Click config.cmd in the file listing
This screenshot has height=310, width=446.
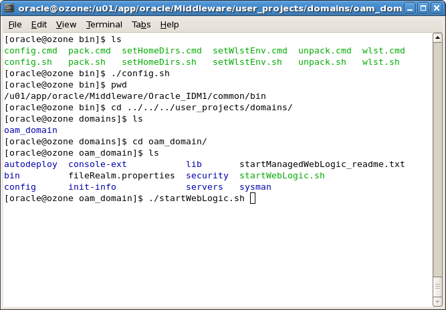(31, 51)
